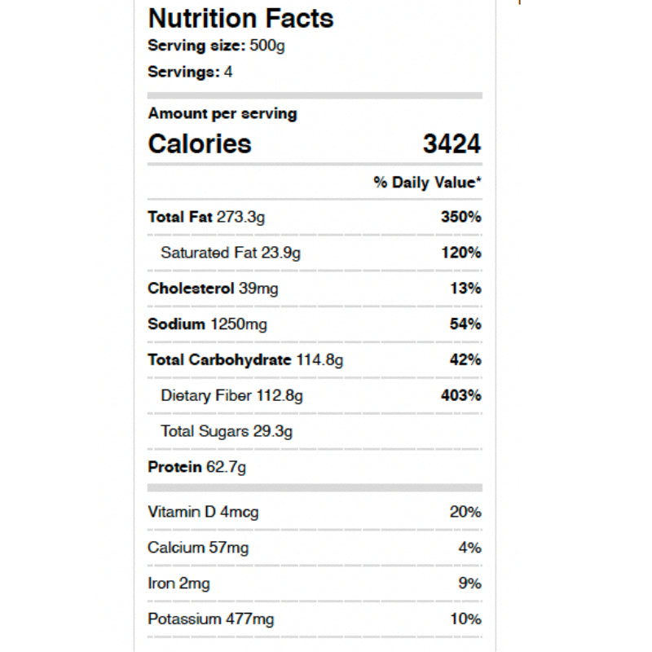
Task: Click the 3424 calories value
Action: point(452,144)
